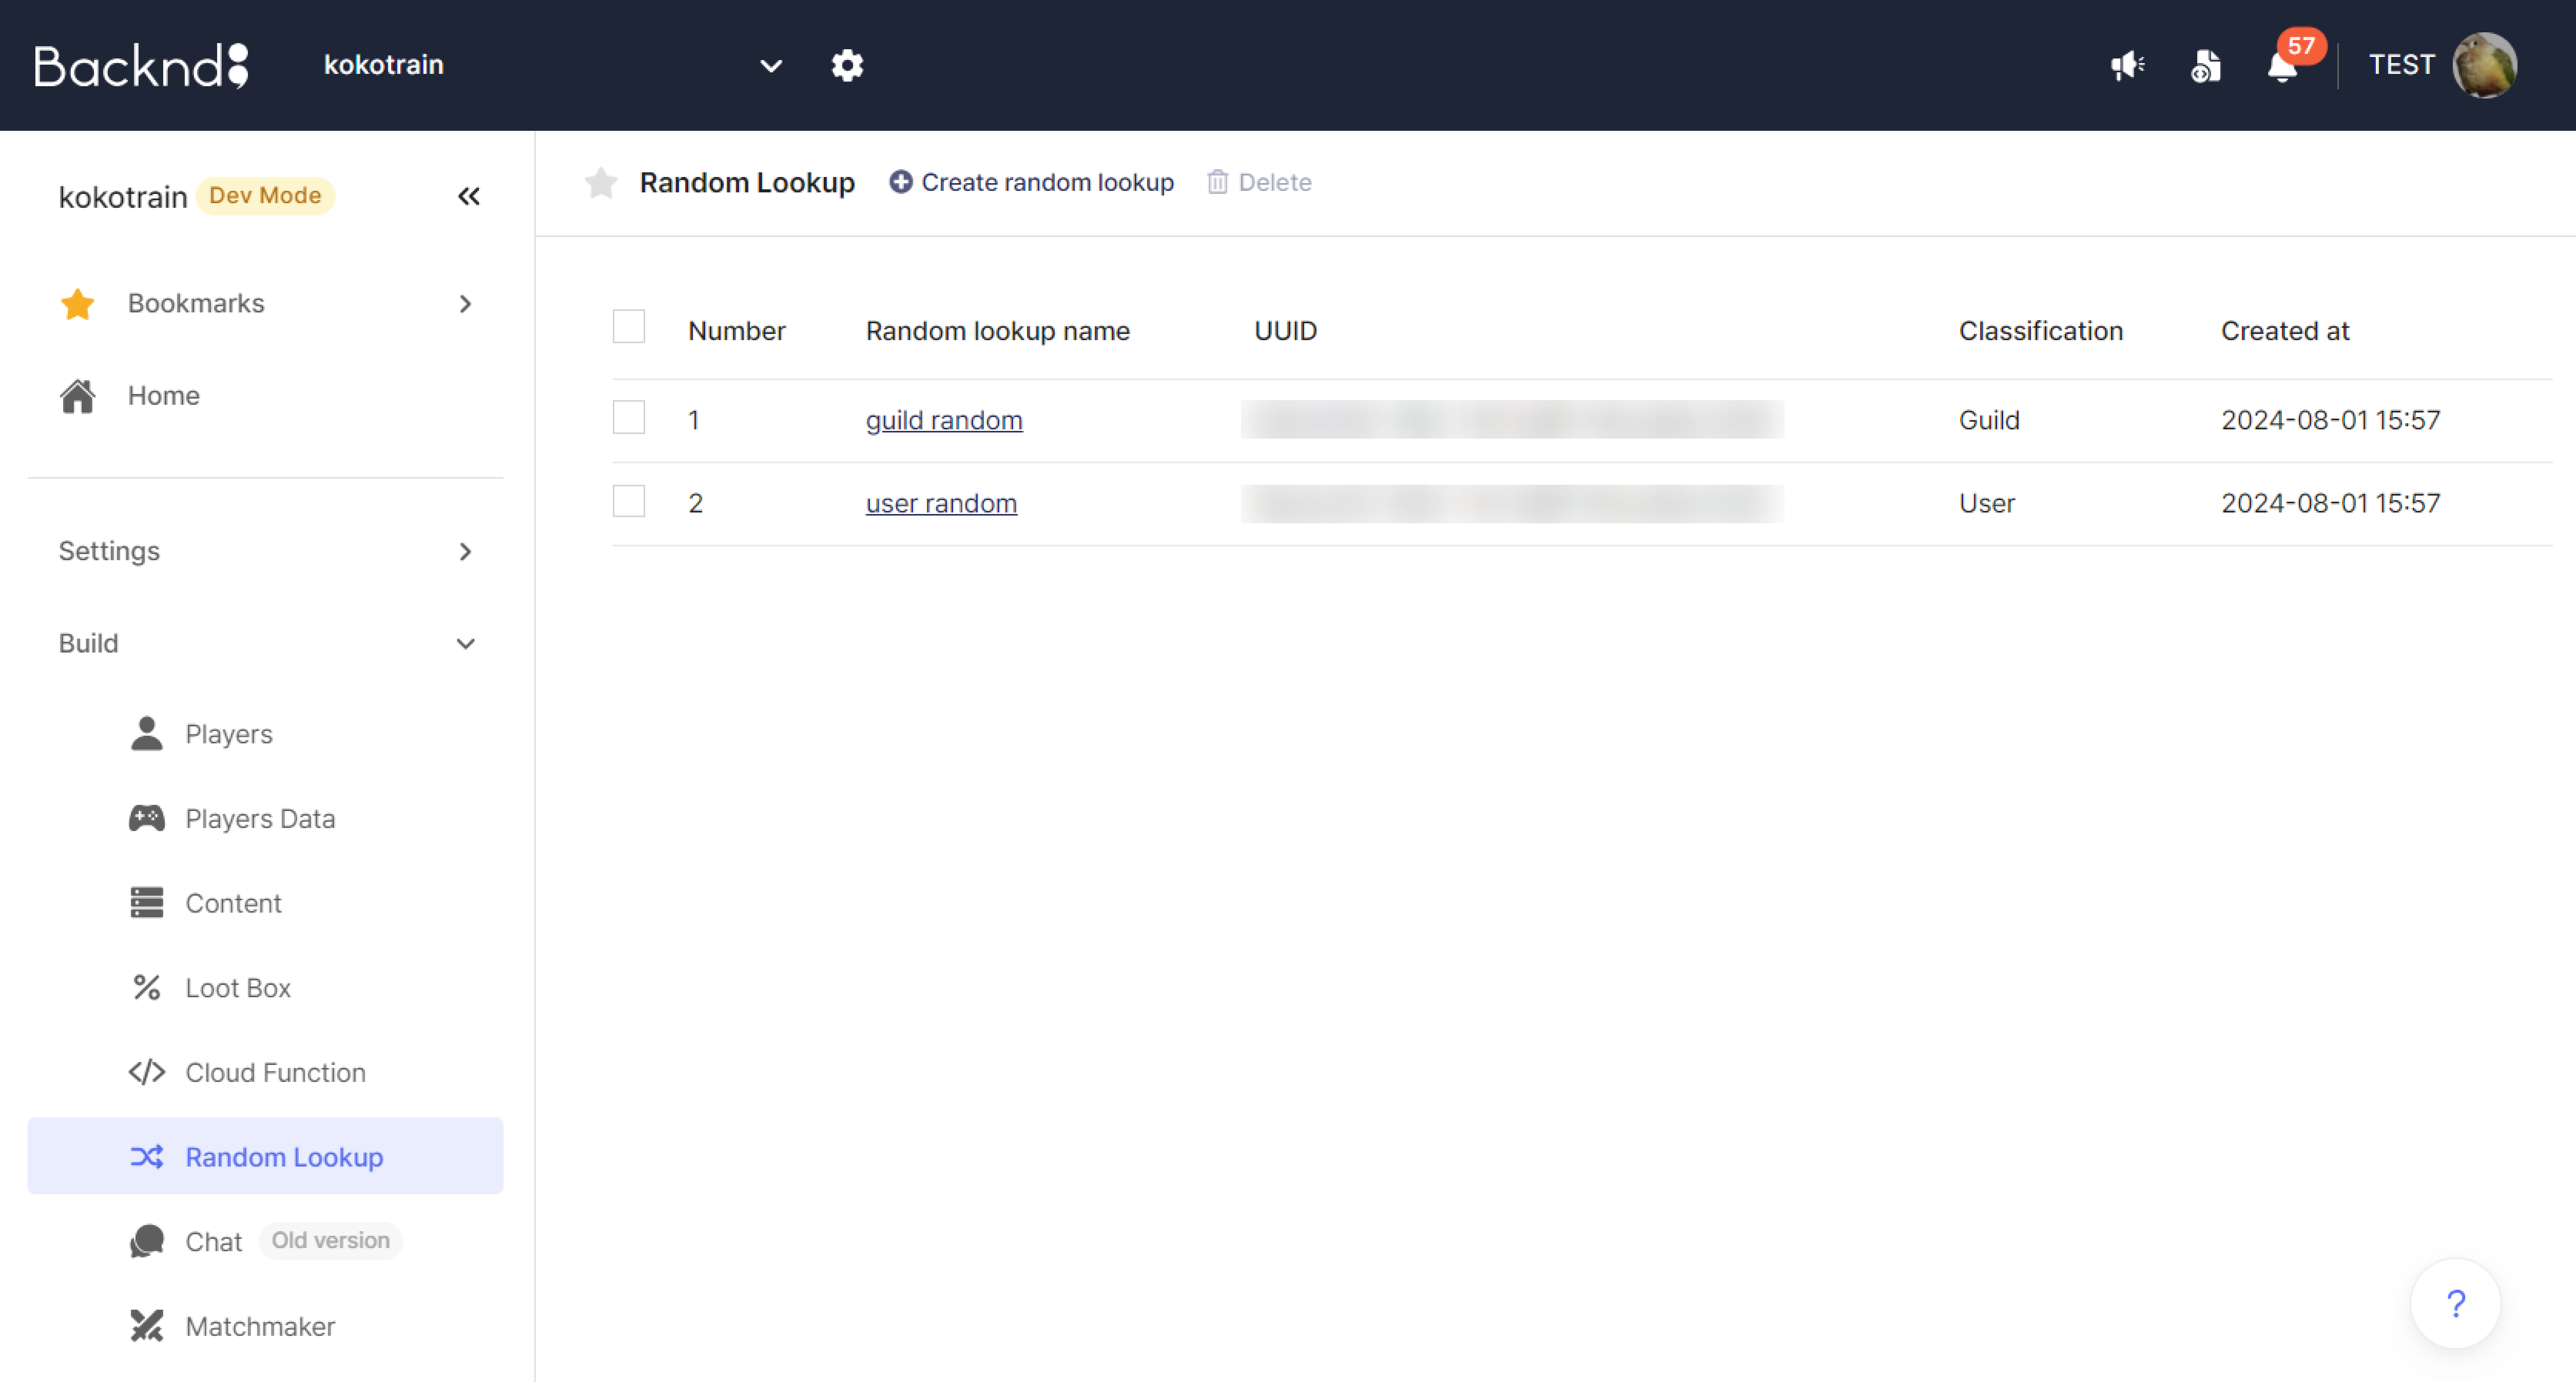Toggle the select-all checkbox in table header
2576x1382 pixels.
click(629, 327)
